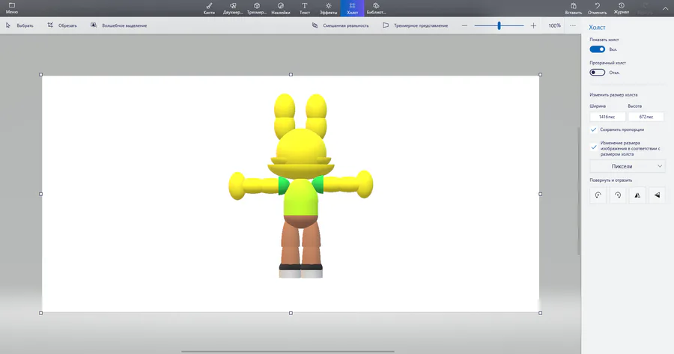Choose the Обрезать crop tool

pos(62,25)
